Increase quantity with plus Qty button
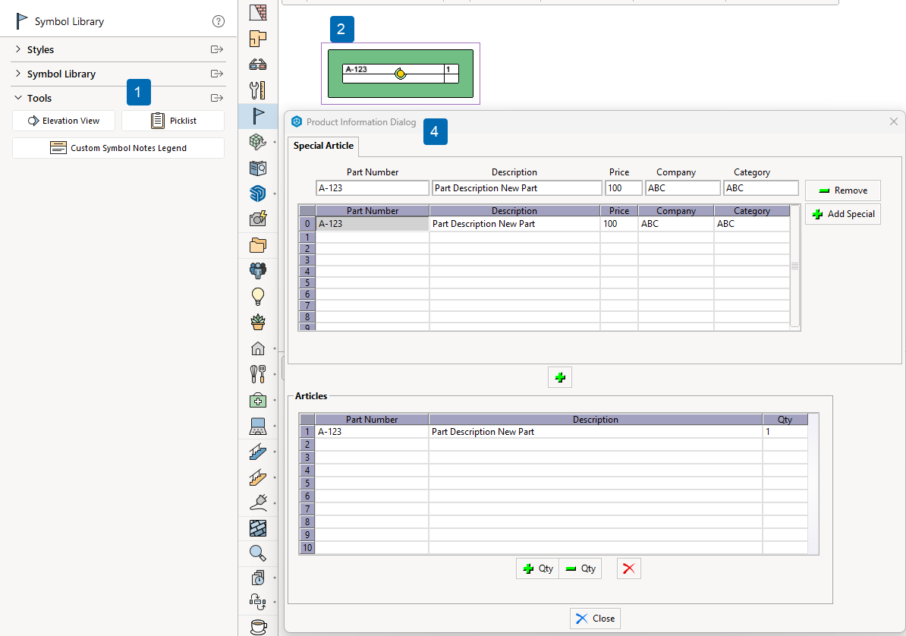 coord(537,568)
